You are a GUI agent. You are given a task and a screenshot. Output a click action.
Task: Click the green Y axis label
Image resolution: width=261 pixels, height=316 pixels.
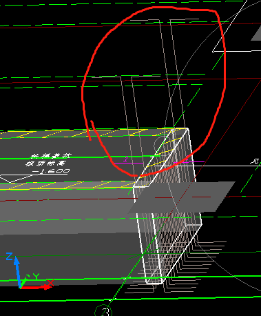pos(36,276)
